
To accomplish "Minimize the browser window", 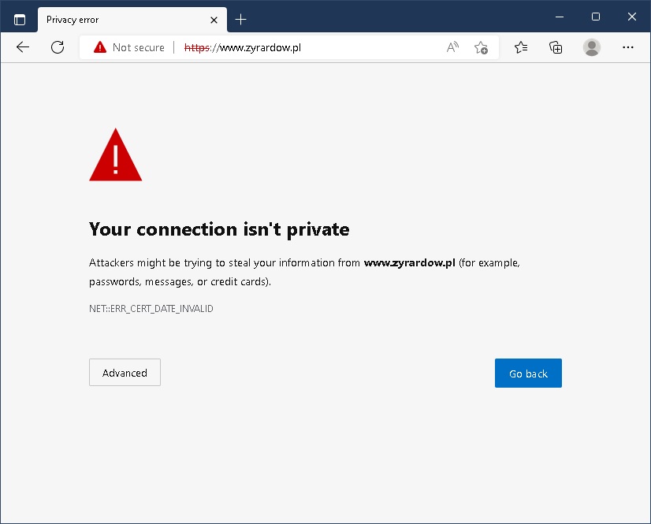I will [558, 17].
